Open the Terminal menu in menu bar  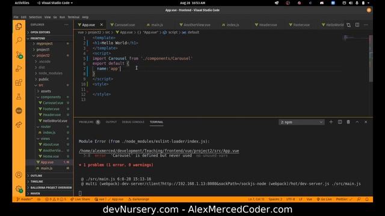click(73, 17)
